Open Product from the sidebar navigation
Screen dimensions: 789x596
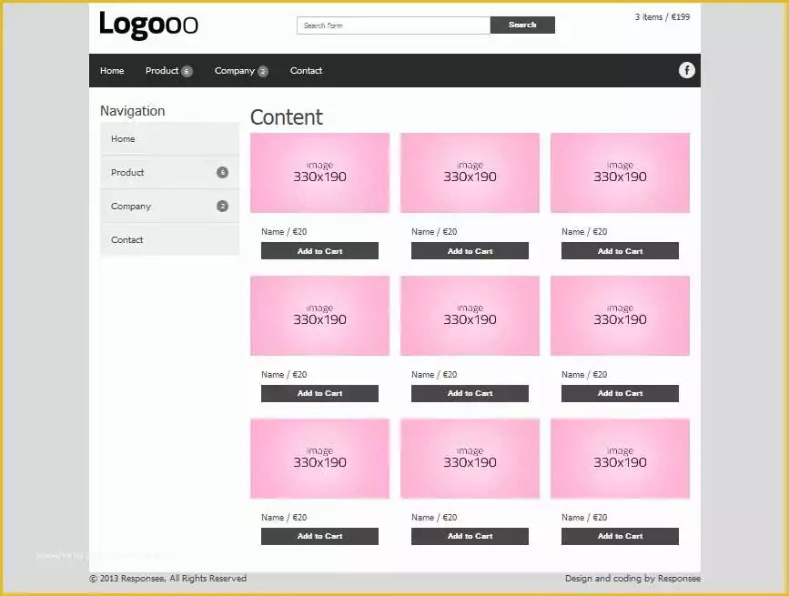pos(127,172)
